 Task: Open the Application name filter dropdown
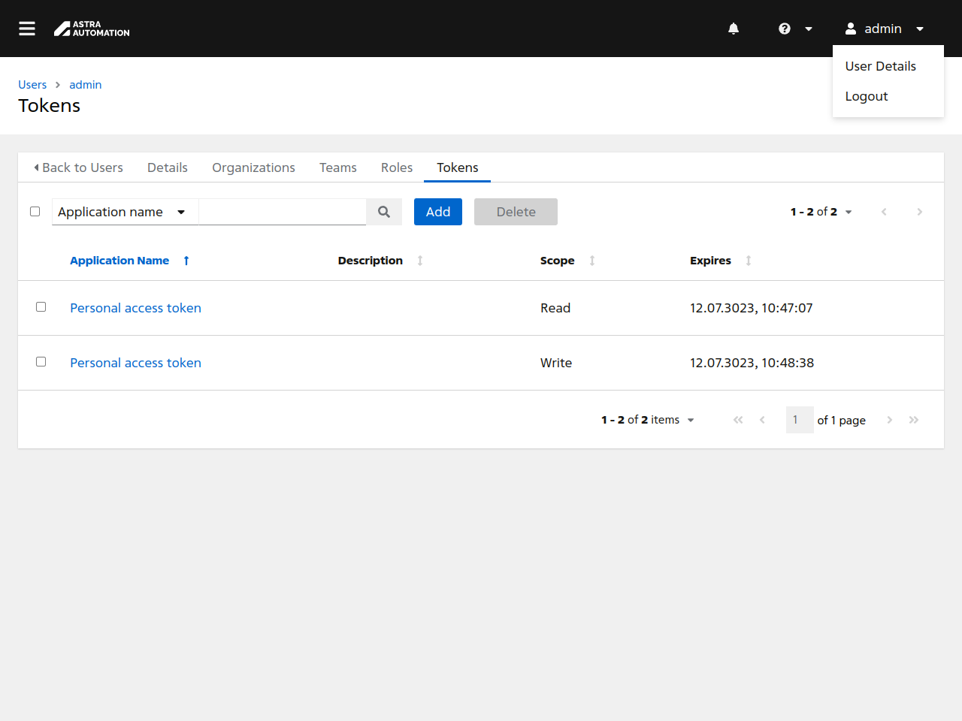point(125,212)
